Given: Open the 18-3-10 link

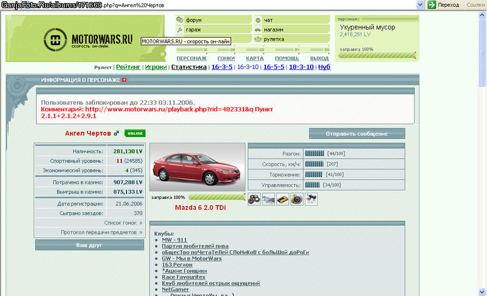Looking at the screenshot, I should [301, 67].
